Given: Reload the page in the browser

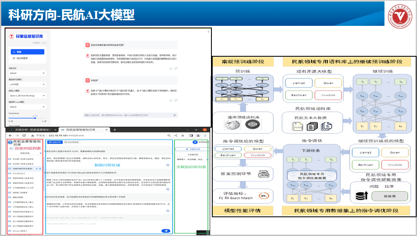Looking at the screenshot, I should (25, 136).
